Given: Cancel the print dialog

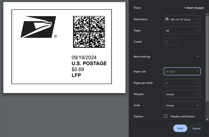Looking at the screenshot, I should click(196, 128).
